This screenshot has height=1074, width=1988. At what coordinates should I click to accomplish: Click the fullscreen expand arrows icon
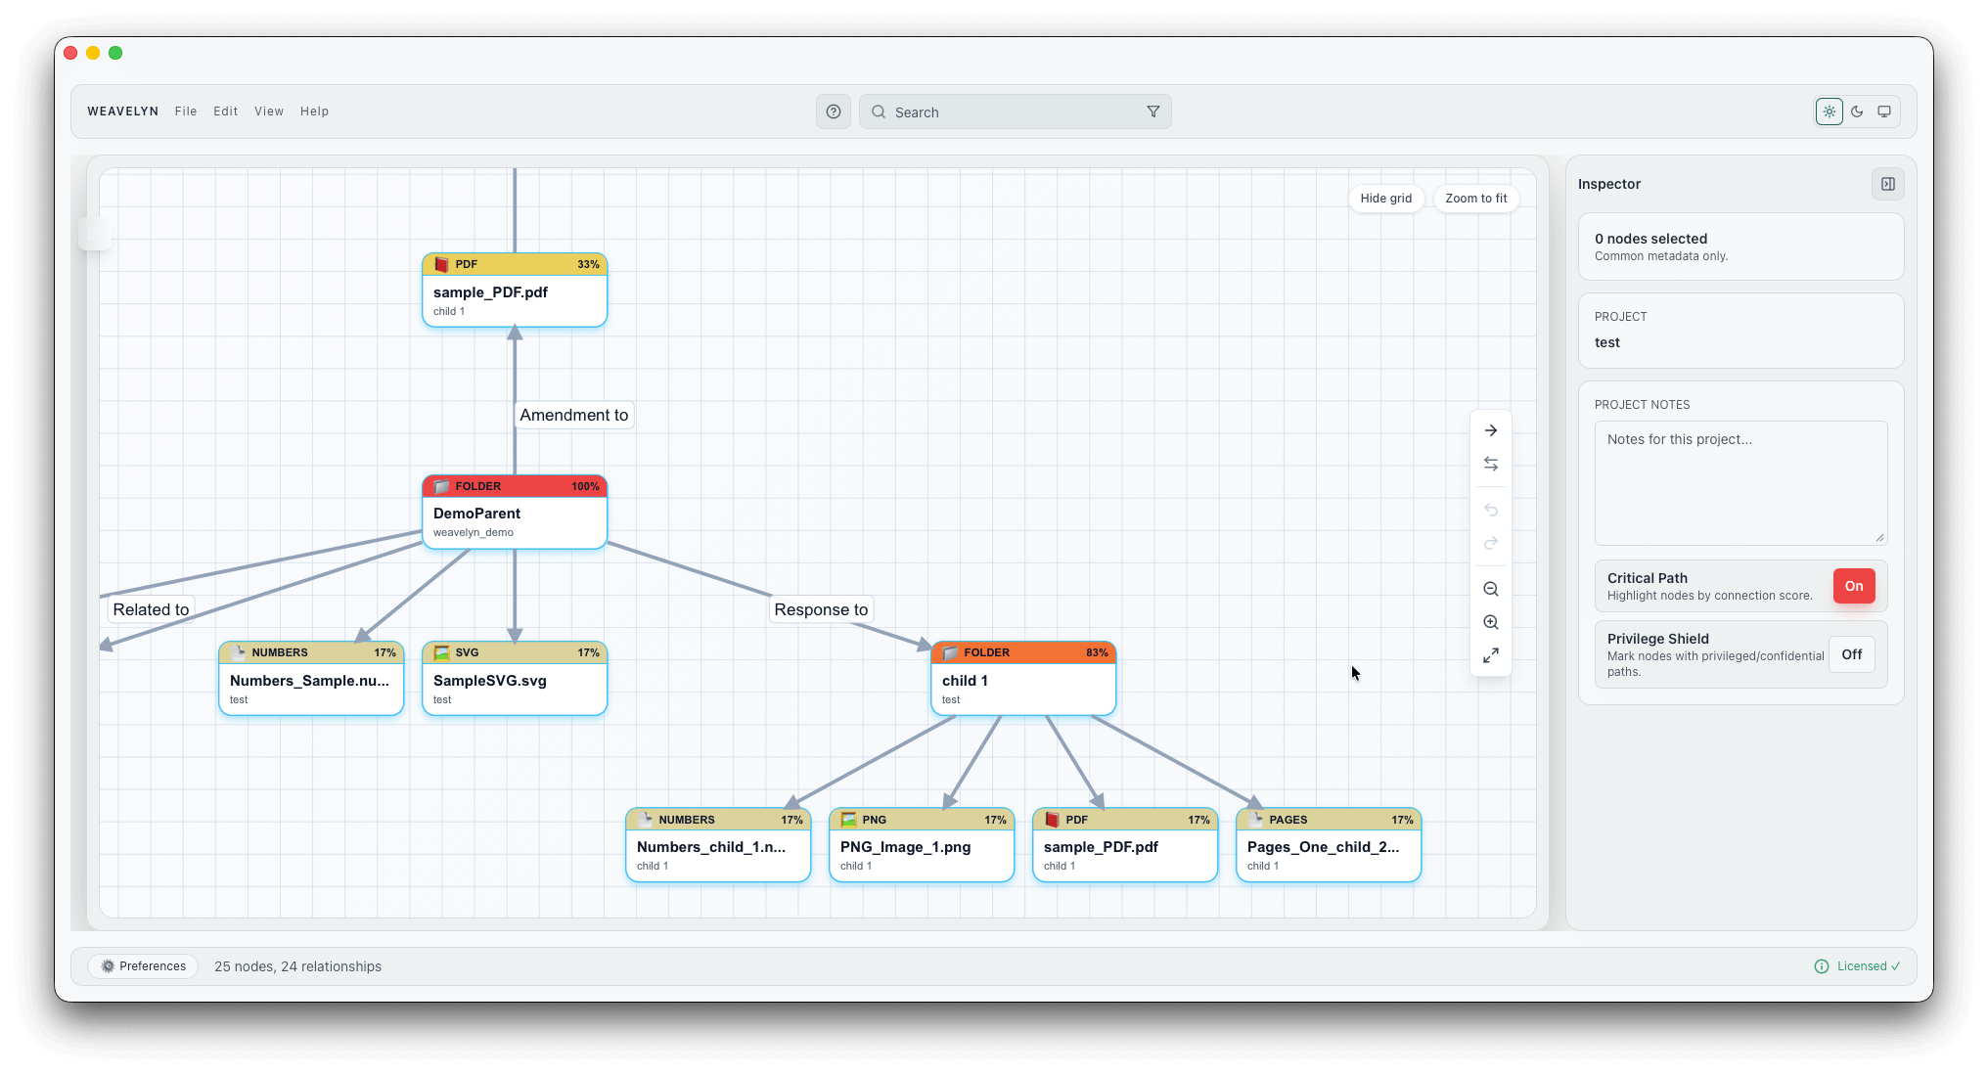click(x=1490, y=655)
